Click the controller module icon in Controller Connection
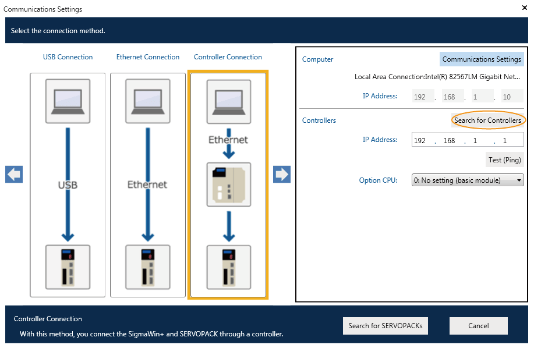The image size is (534, 348). [228, 184]
